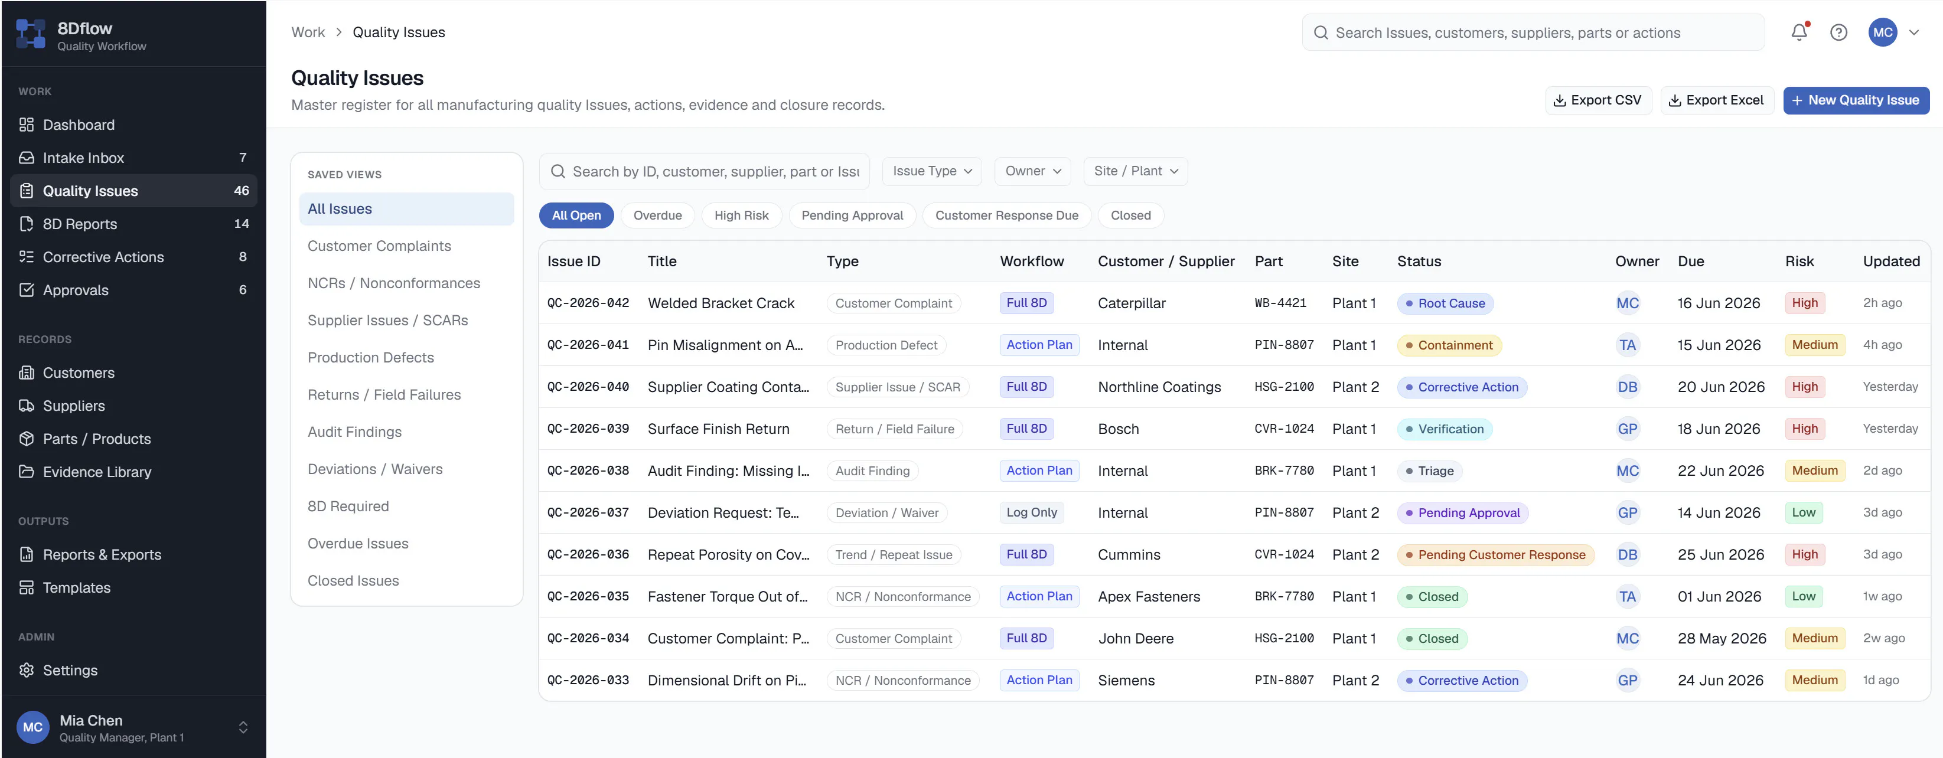1943x758 pixels.
Task: Expand the Issue Type dropdown
Action: pos(931,171)
